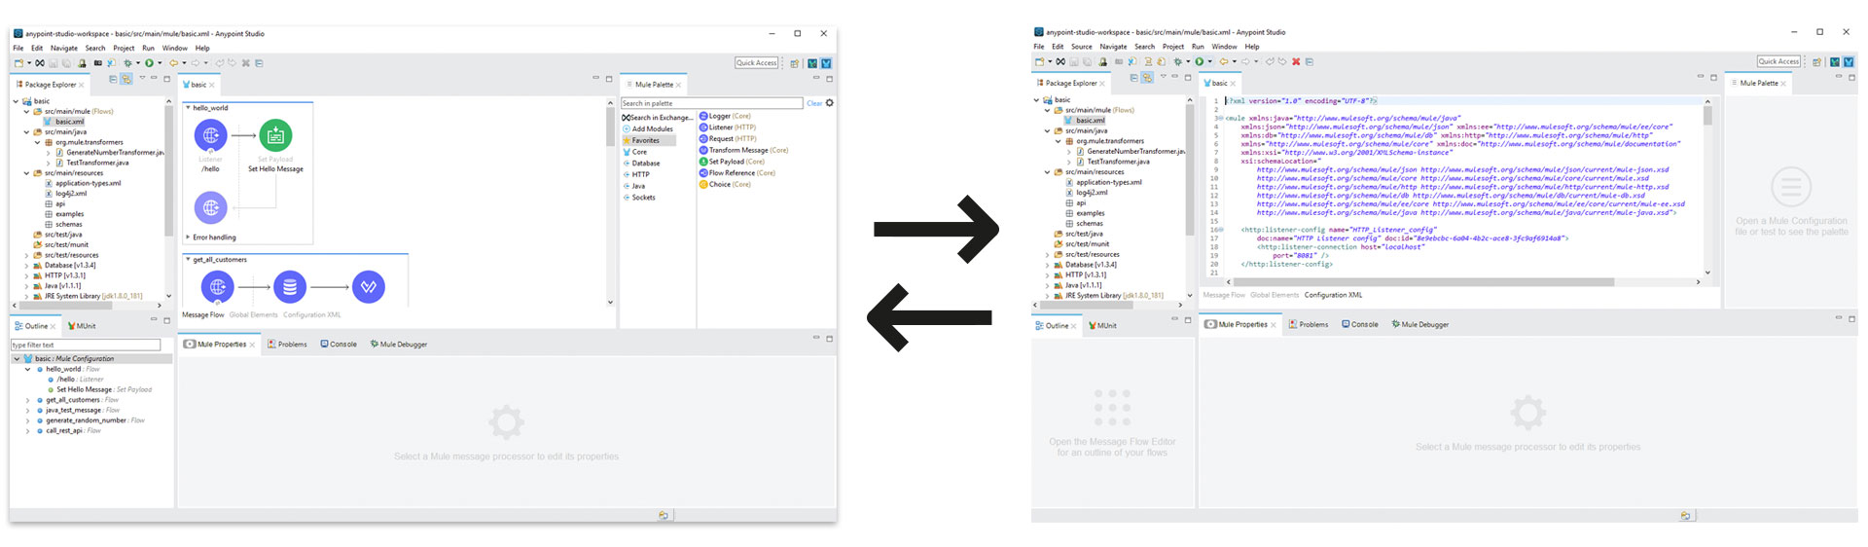1868x547 pixels.
Task: Select the Core palette category
Action: (634, 152)
